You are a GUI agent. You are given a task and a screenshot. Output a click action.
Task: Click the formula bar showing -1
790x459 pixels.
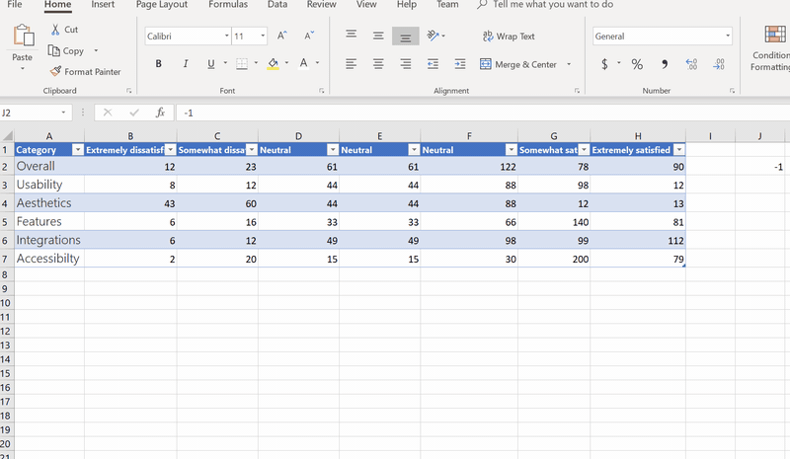pos(483,113)
